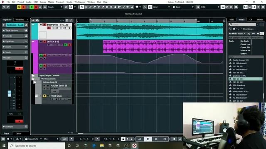Click the Record transport button
This screenshot has width=266, height=149.
coord(165,139)
